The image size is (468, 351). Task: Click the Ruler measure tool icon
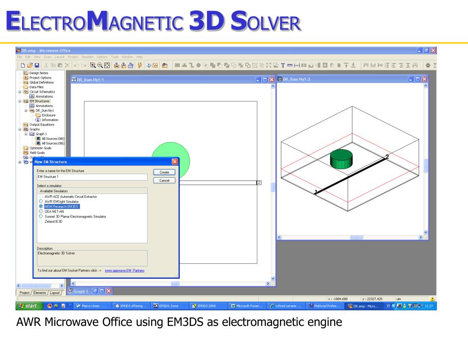(290, 65)
